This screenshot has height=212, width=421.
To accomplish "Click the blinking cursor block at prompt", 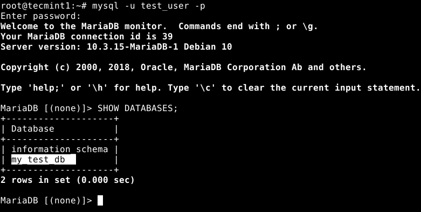I will pyautogui.click(x=100, y=201).
